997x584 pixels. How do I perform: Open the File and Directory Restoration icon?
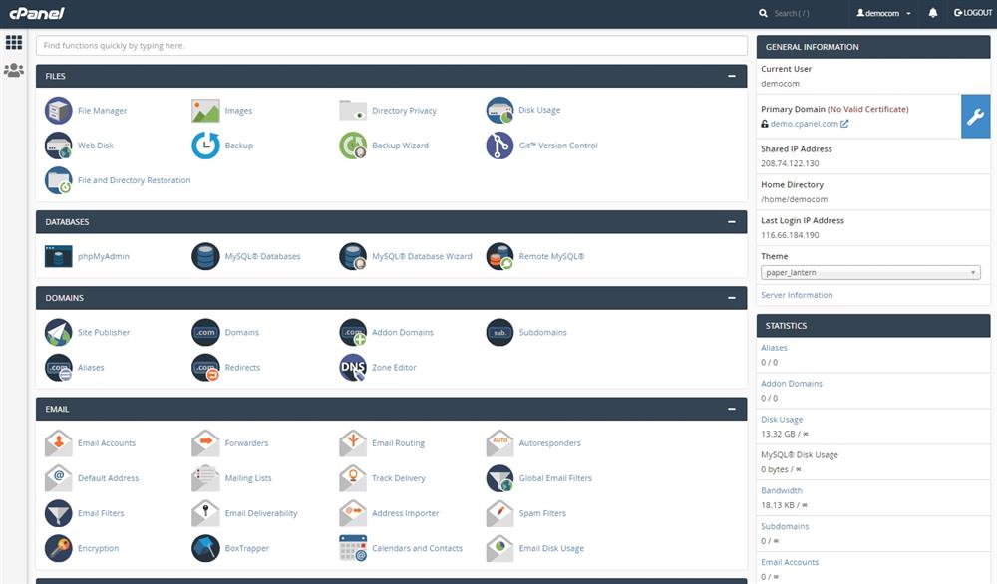[x=59, y=180]
